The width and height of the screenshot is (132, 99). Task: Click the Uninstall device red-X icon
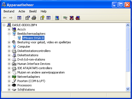click(72, 18)
